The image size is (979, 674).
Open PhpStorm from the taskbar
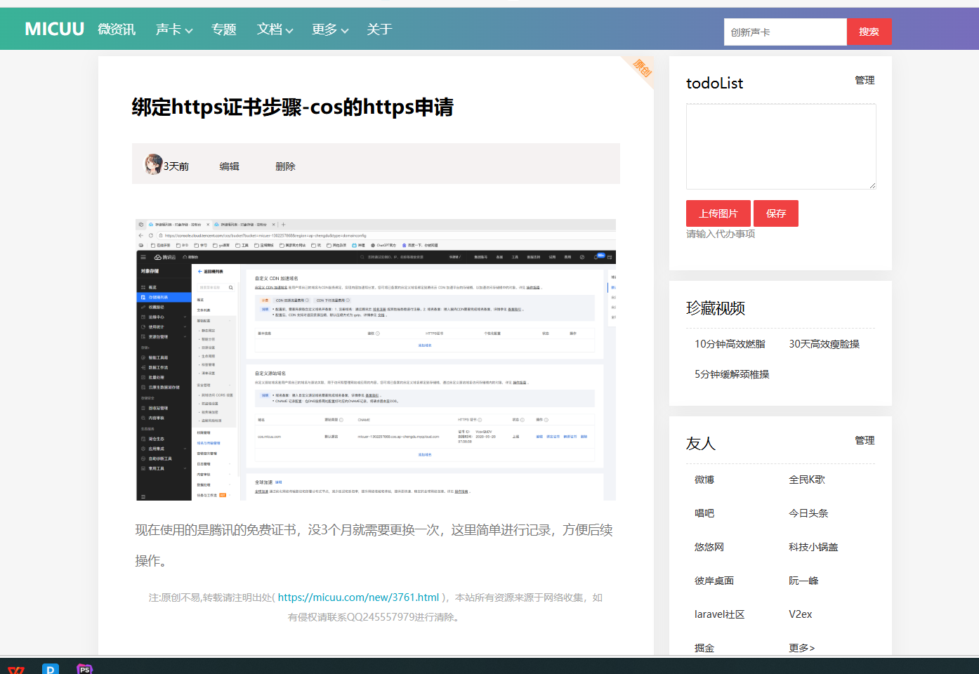click(x=84, y=669)
